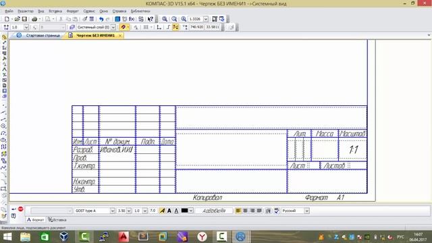
Task: Click the grid icon in the current-state toolbar
Action: 146,27
